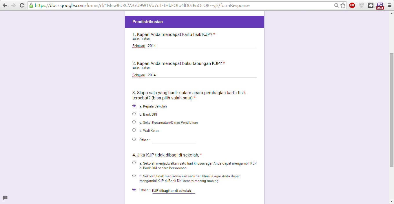Open the Chrome hamburger menu
394x204 pixels.
[x=389, y=5]
